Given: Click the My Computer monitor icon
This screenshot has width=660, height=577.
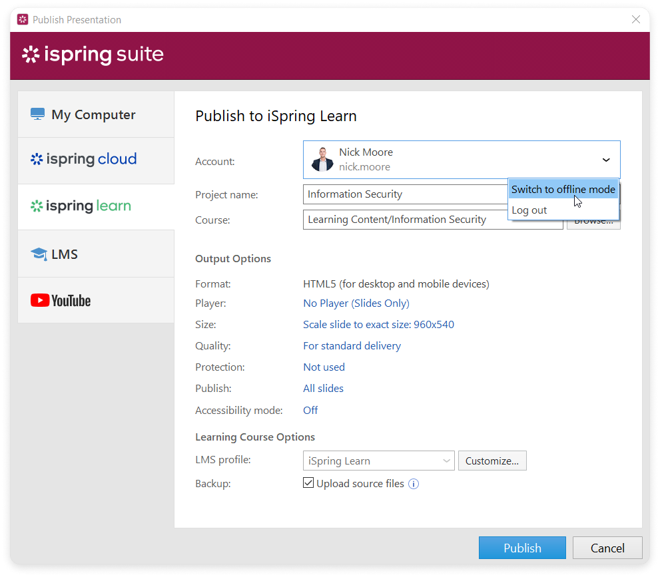Looking at the screenshot, I should tap(37, 114).
